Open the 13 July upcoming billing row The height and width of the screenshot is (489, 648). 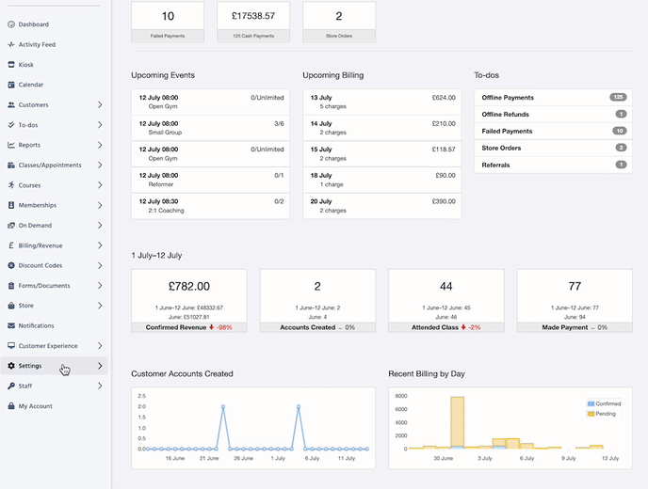tap(381, 102)
